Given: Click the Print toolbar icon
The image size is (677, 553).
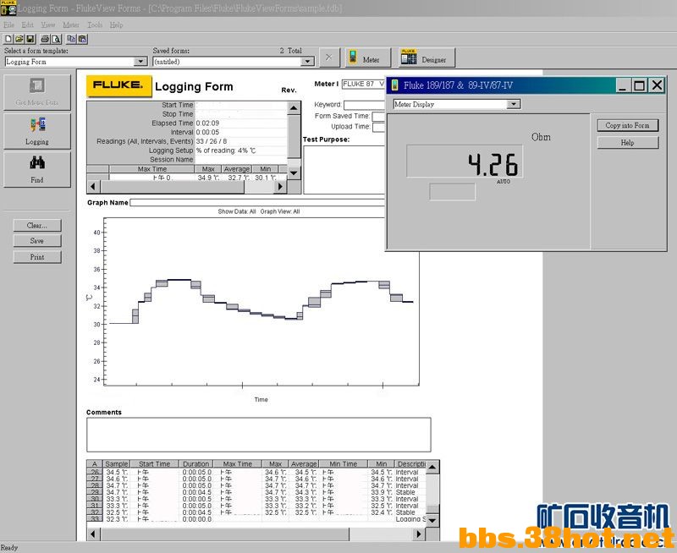Looking at the screenshot, I should coord(45,39).
